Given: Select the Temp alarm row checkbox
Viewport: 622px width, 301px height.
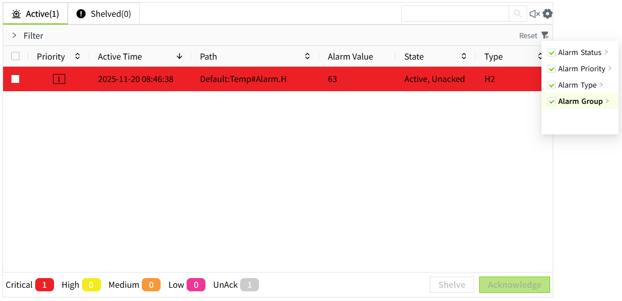Looking at the screenshot, I should (x=15, y=79).
